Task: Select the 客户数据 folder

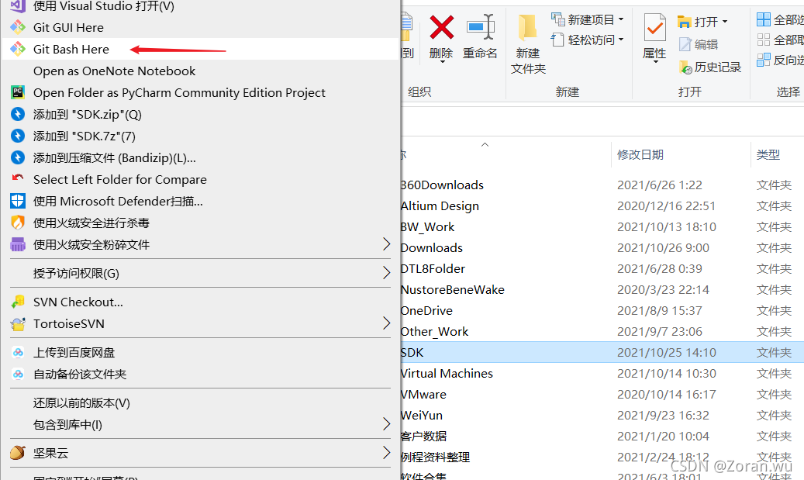Action: [423, 437]
